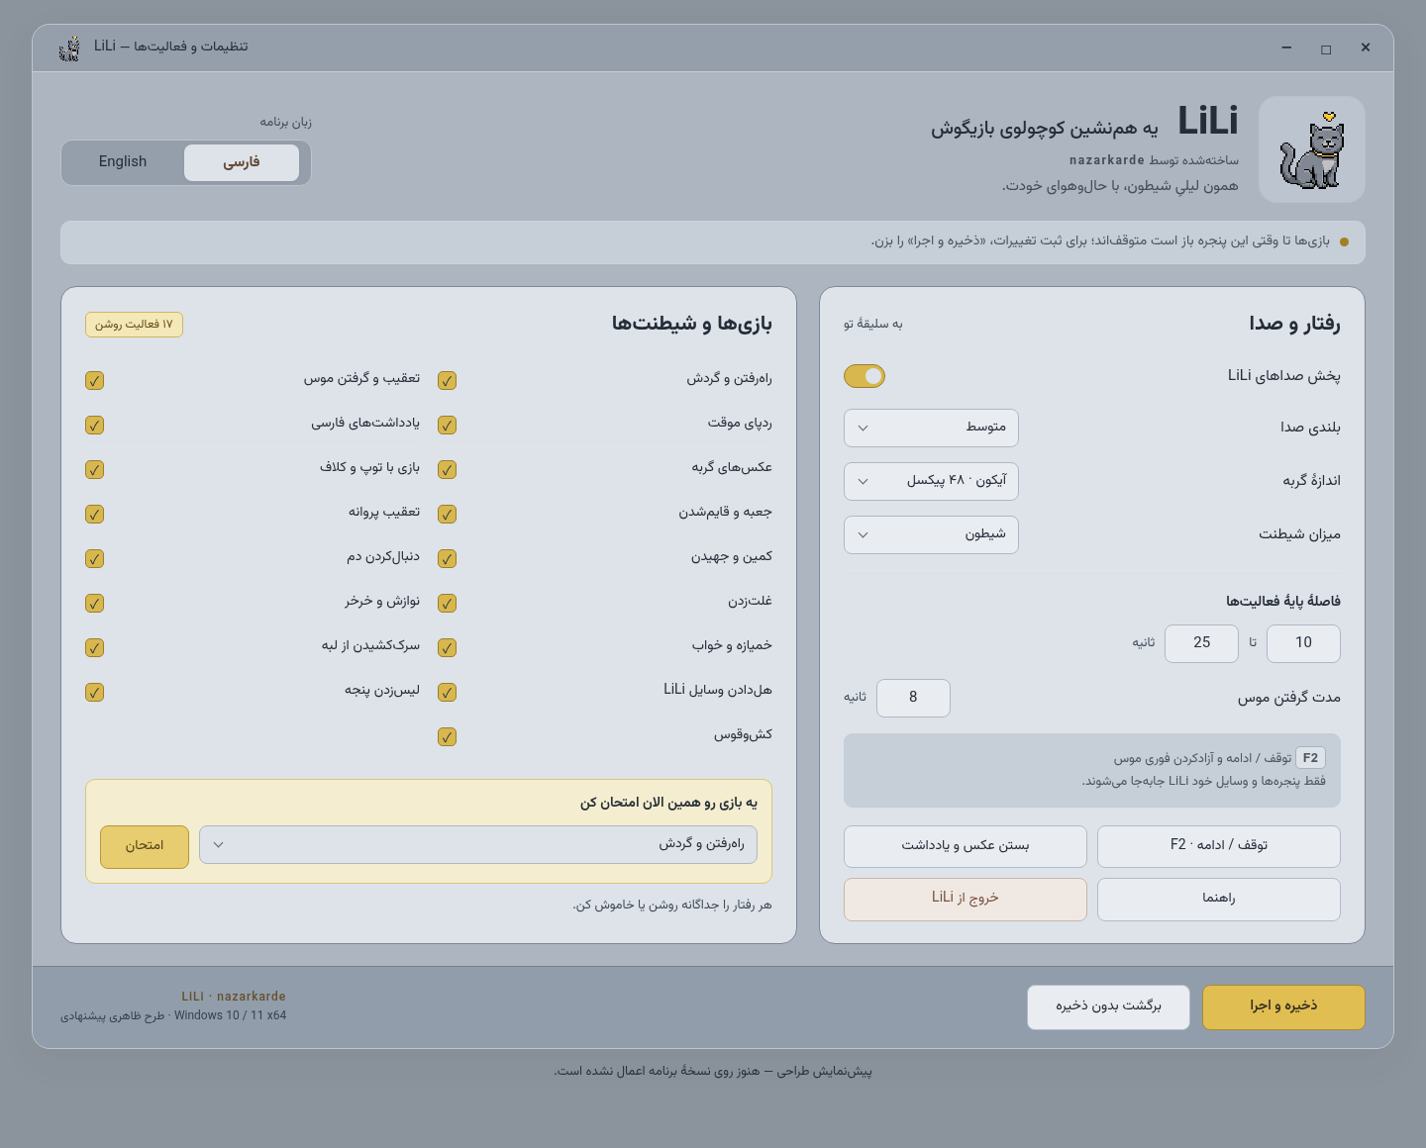Uncheck ردپای موقت checkbox

pyautogui.click(x=448, y=426)
